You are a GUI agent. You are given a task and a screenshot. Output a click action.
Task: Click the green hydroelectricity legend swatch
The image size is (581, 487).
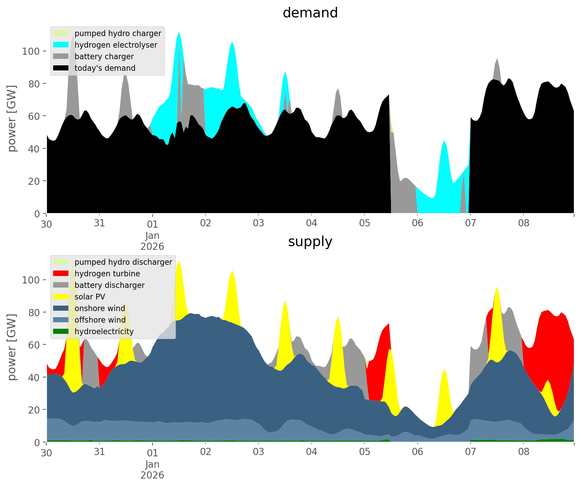click(61, 331)
